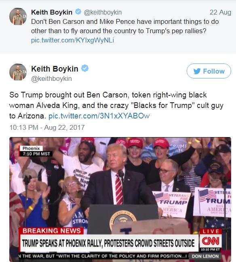Open Keith Boykin's avatar in main tweet
This screenshot has width=236, height=262.
pos(18,72)
